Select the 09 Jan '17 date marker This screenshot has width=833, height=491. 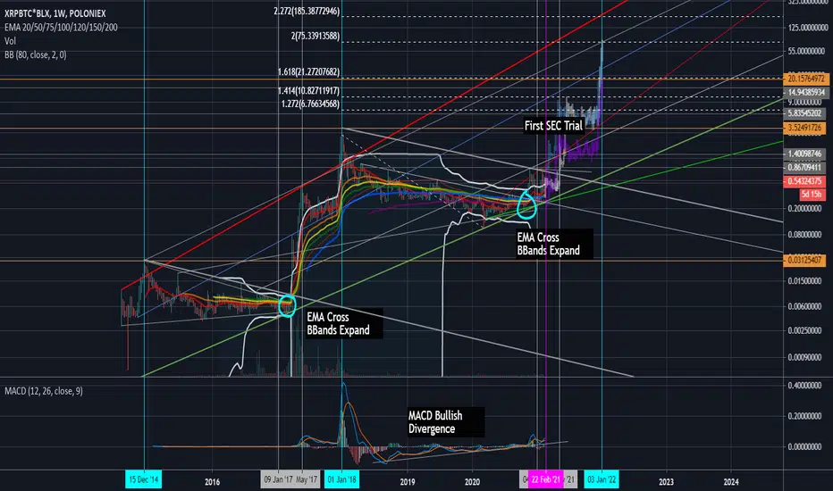click(x=278, y=479)
